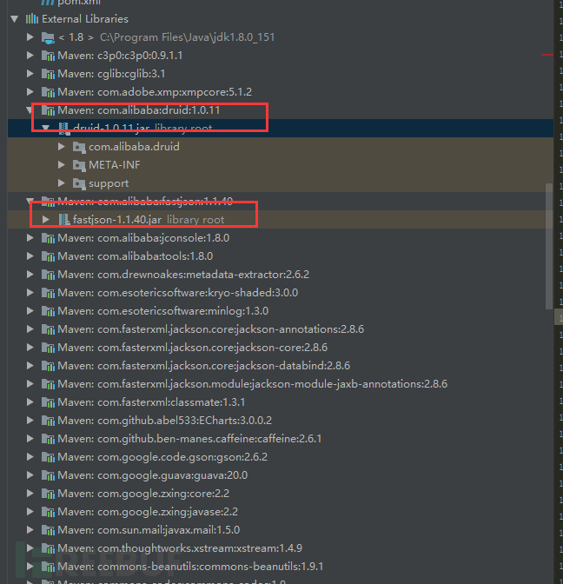Click the ECharts library icon
The height and width of the screenshot is (584, 563).
[48, 421]
